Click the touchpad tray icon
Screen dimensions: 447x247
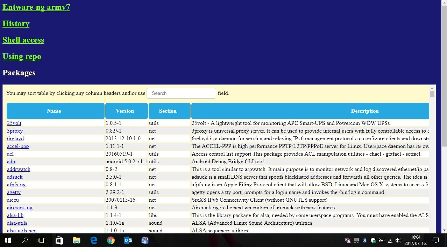coord(356,240)
